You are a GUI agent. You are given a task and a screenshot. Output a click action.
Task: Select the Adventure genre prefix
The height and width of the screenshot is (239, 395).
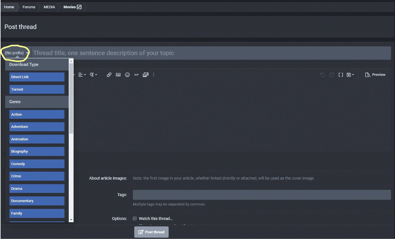pos(37,127)
